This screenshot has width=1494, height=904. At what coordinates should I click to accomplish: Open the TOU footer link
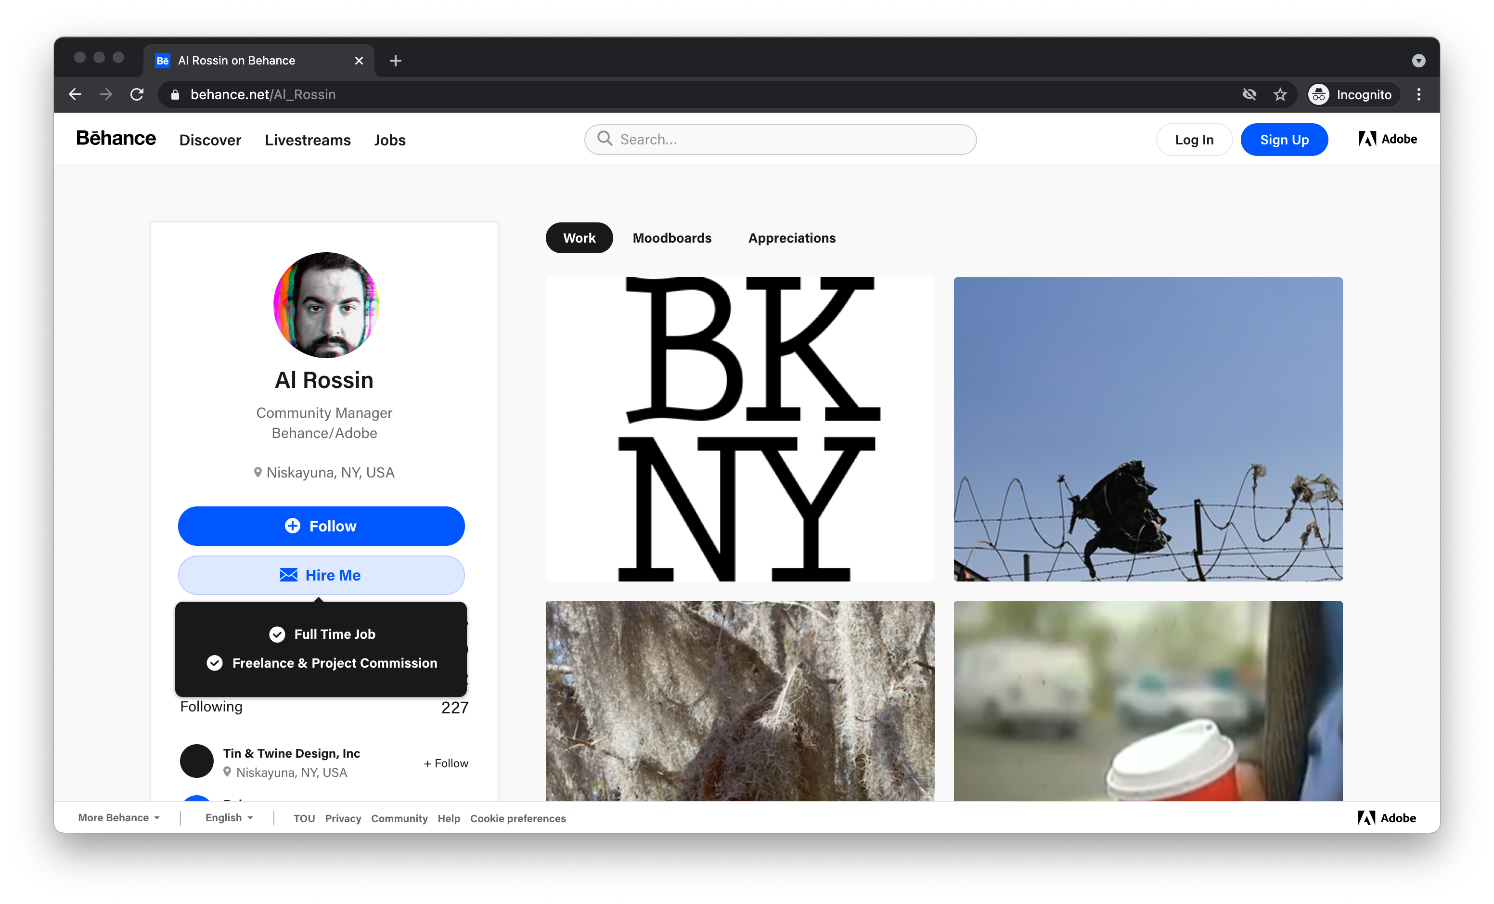point(304,818)
